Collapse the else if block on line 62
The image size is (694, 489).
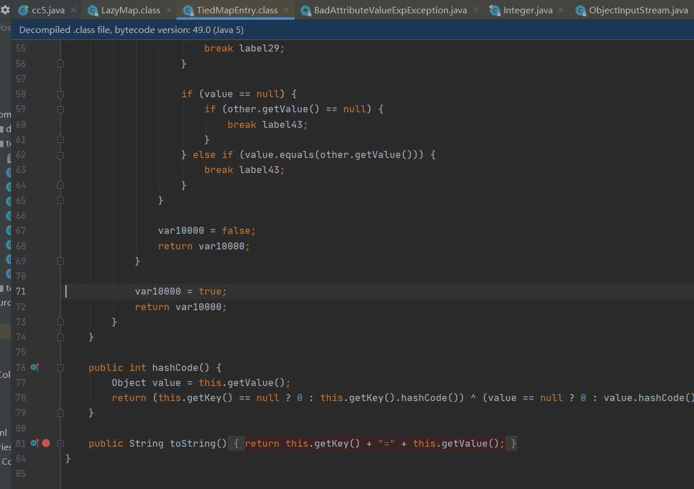(x=61, y=155)
